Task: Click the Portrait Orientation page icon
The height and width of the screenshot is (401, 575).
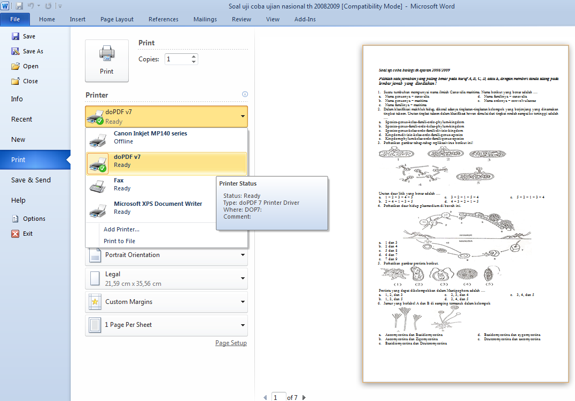Action: tap(95, 255)
